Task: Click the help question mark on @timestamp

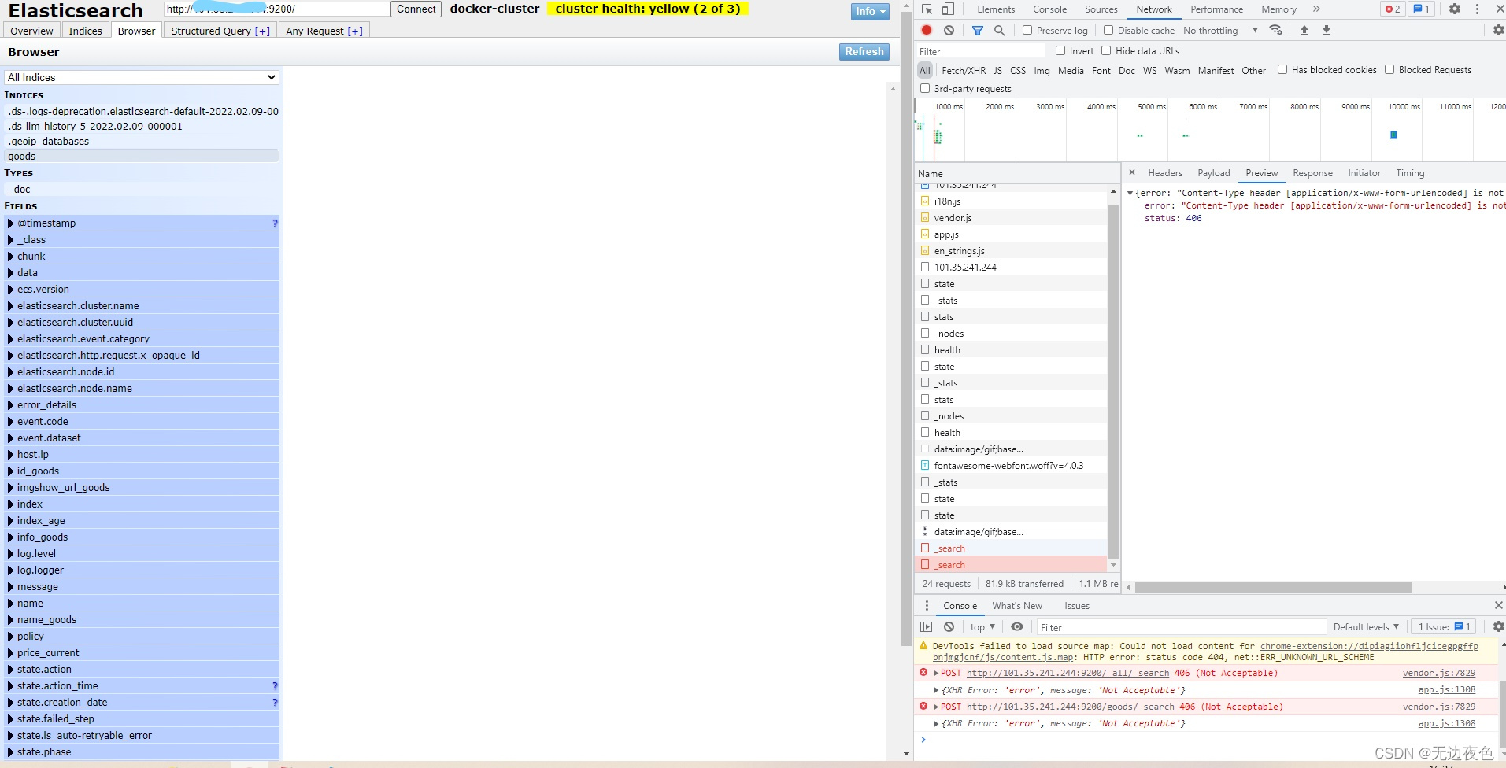Action: 275,223
